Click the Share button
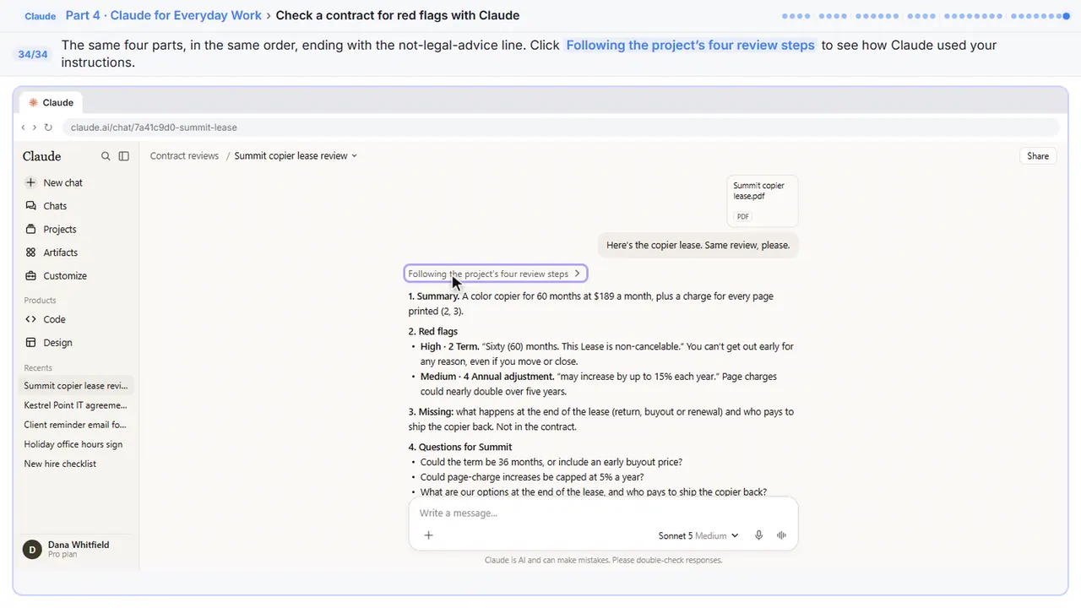The width and height of the screenshot is (1081, 608). click(x=1038, y=156)
